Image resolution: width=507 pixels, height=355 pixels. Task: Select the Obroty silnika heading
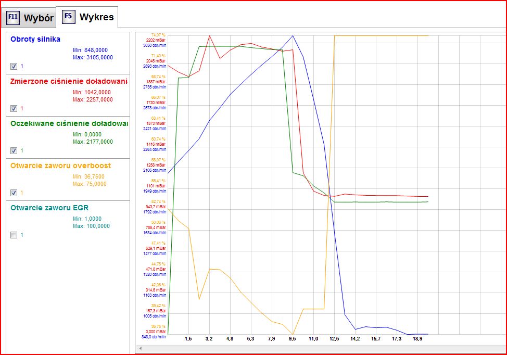coord(35,39)
